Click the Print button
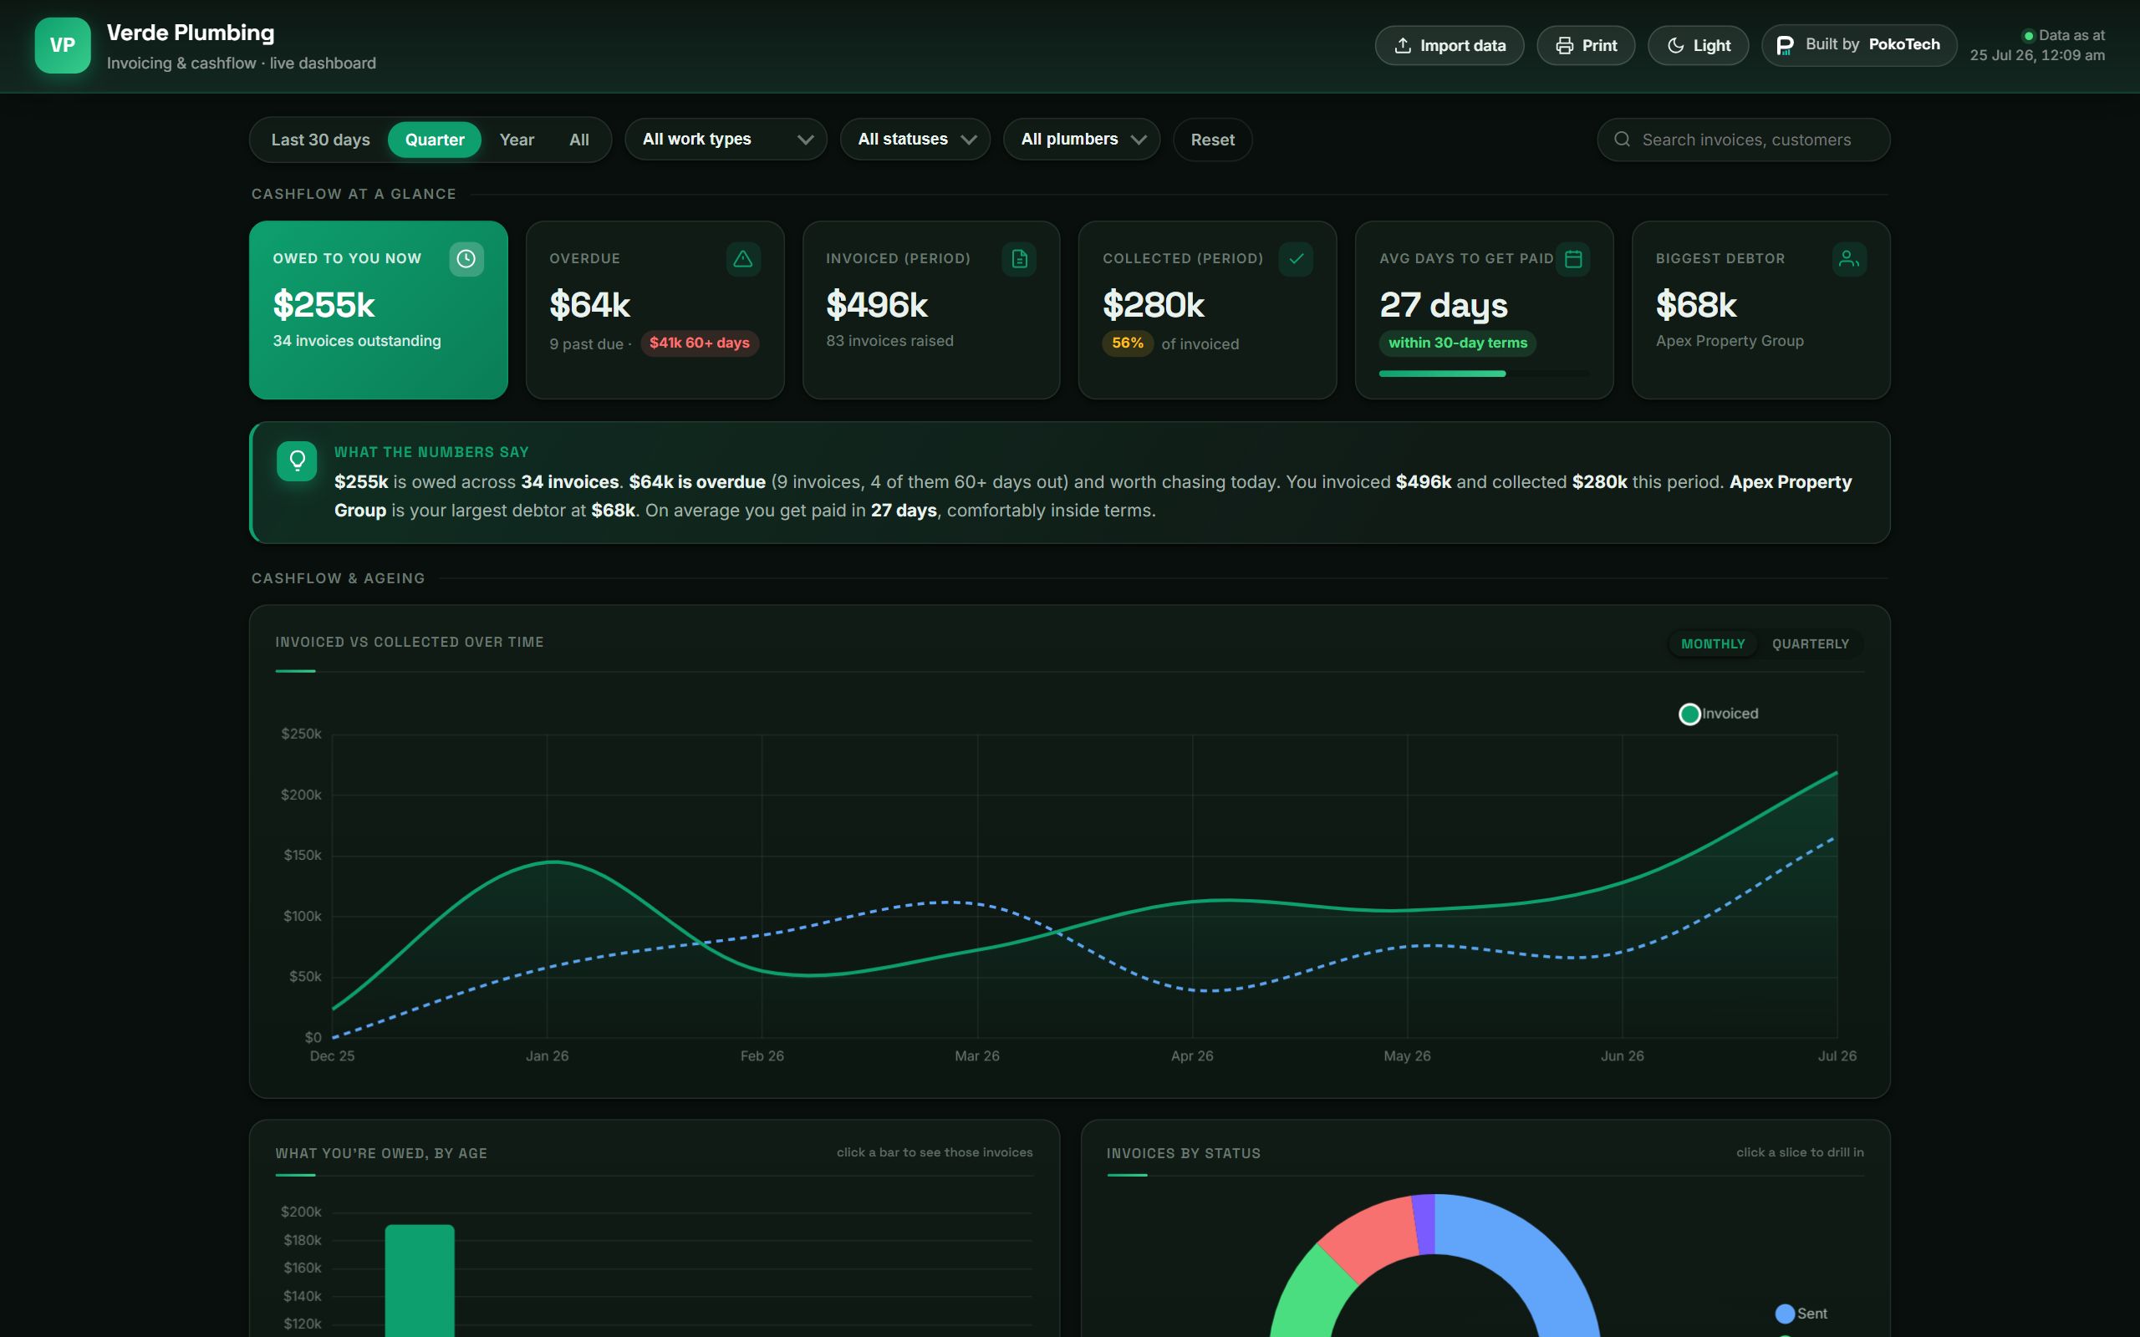 (1585, 45)
